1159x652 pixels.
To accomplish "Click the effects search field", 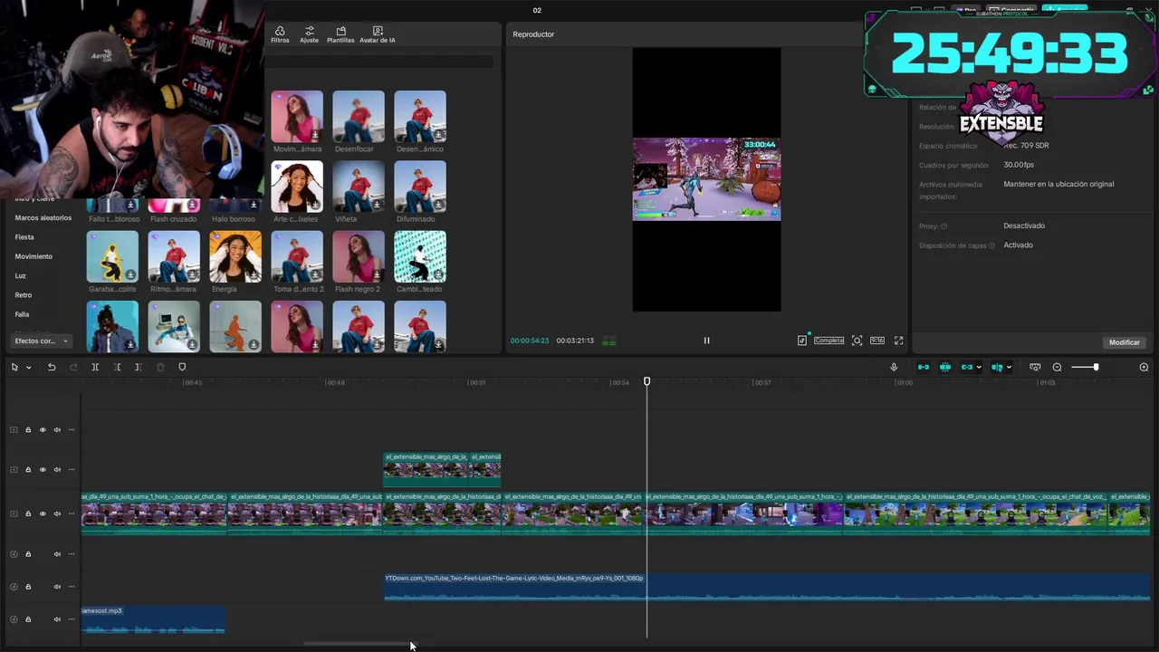I will tap(380, 62).
